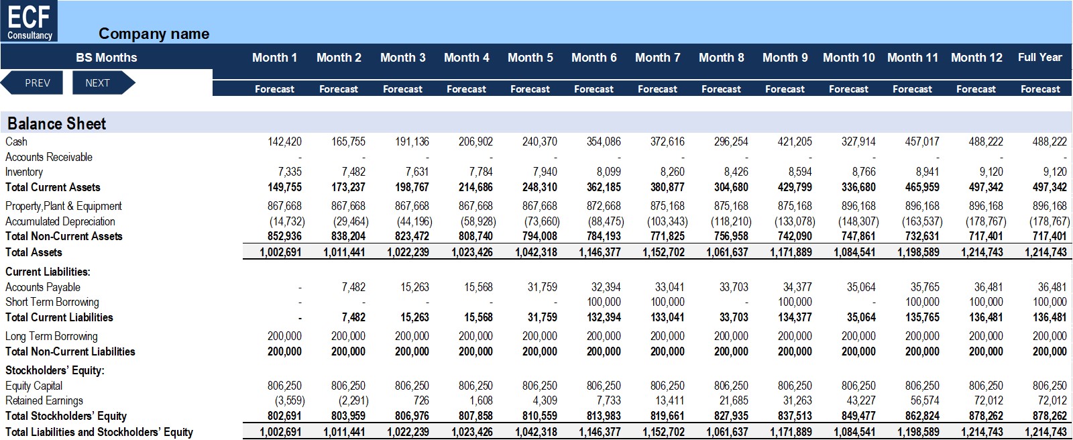Select the Long Term Borrowing row label
The width and height of the screenshot is (1073, 440).
[x=51, y=336]
